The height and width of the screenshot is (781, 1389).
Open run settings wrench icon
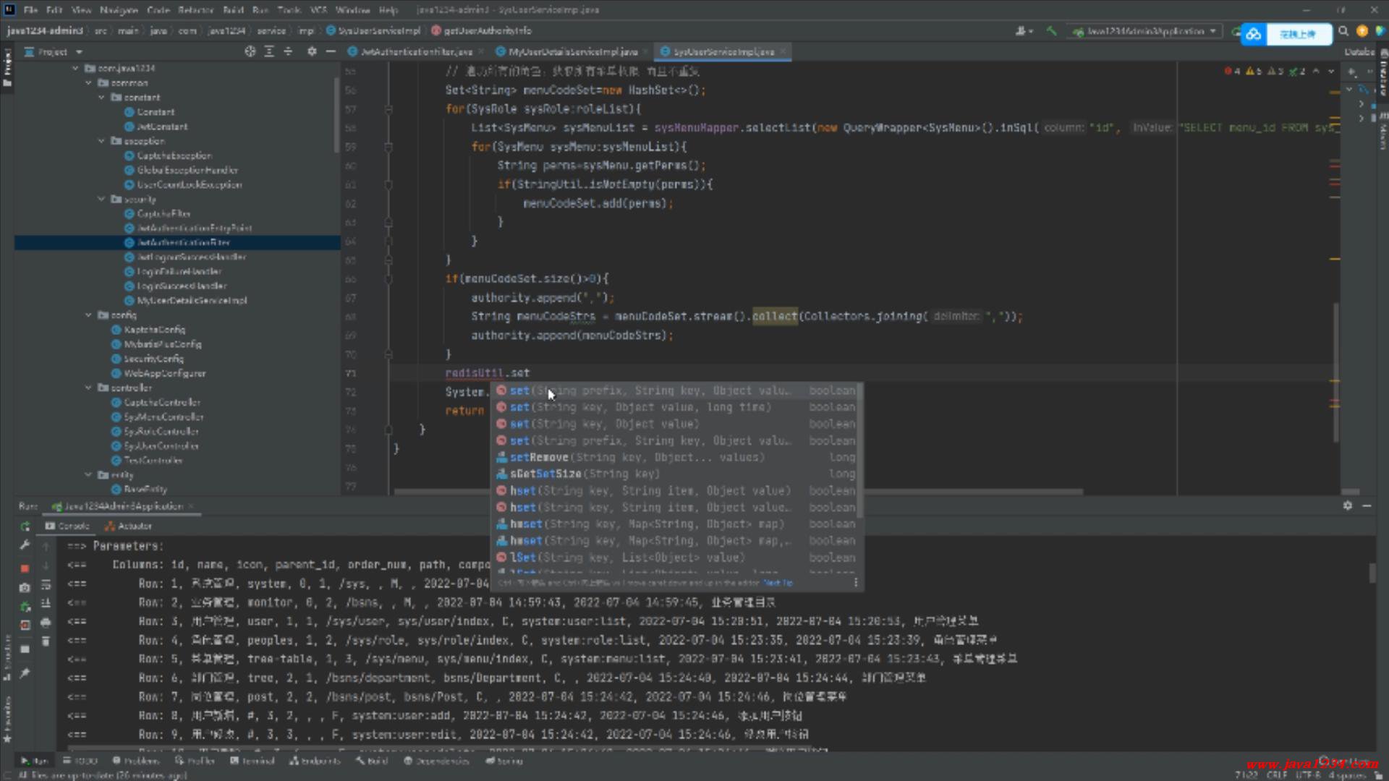(x=25, y=545)
